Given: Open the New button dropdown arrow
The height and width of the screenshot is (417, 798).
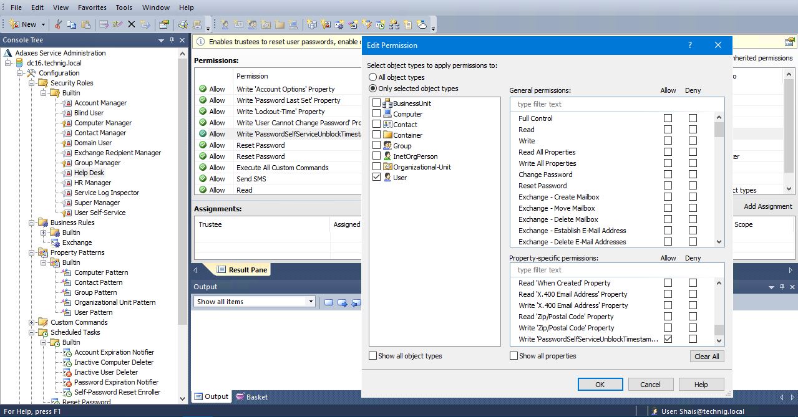Looking at the screenshot, I should tap(43, 25).
